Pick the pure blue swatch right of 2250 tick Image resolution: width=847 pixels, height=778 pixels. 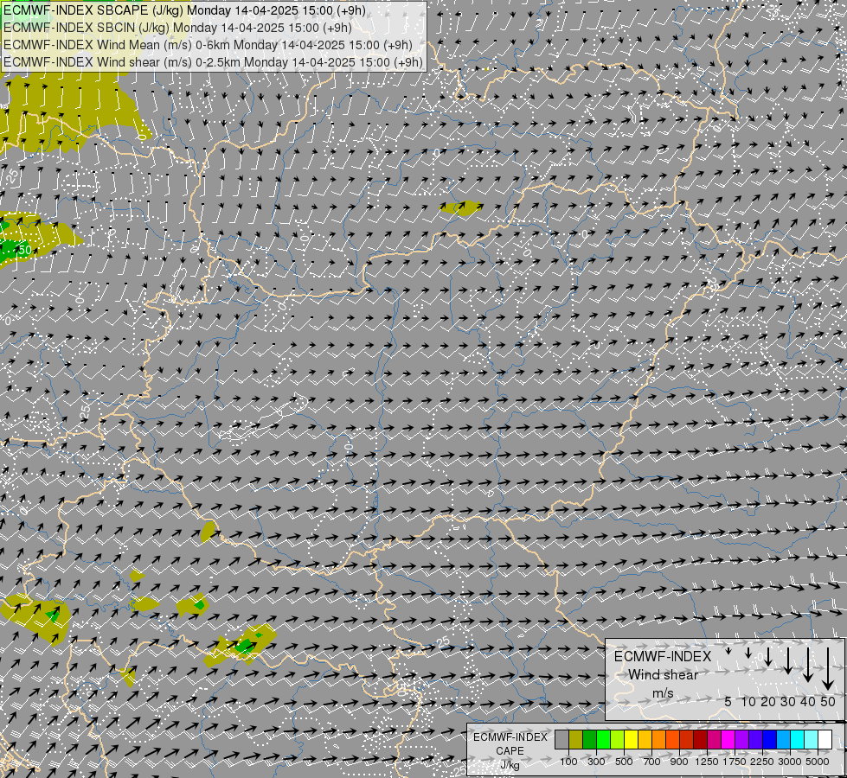[x=770, y=740]
